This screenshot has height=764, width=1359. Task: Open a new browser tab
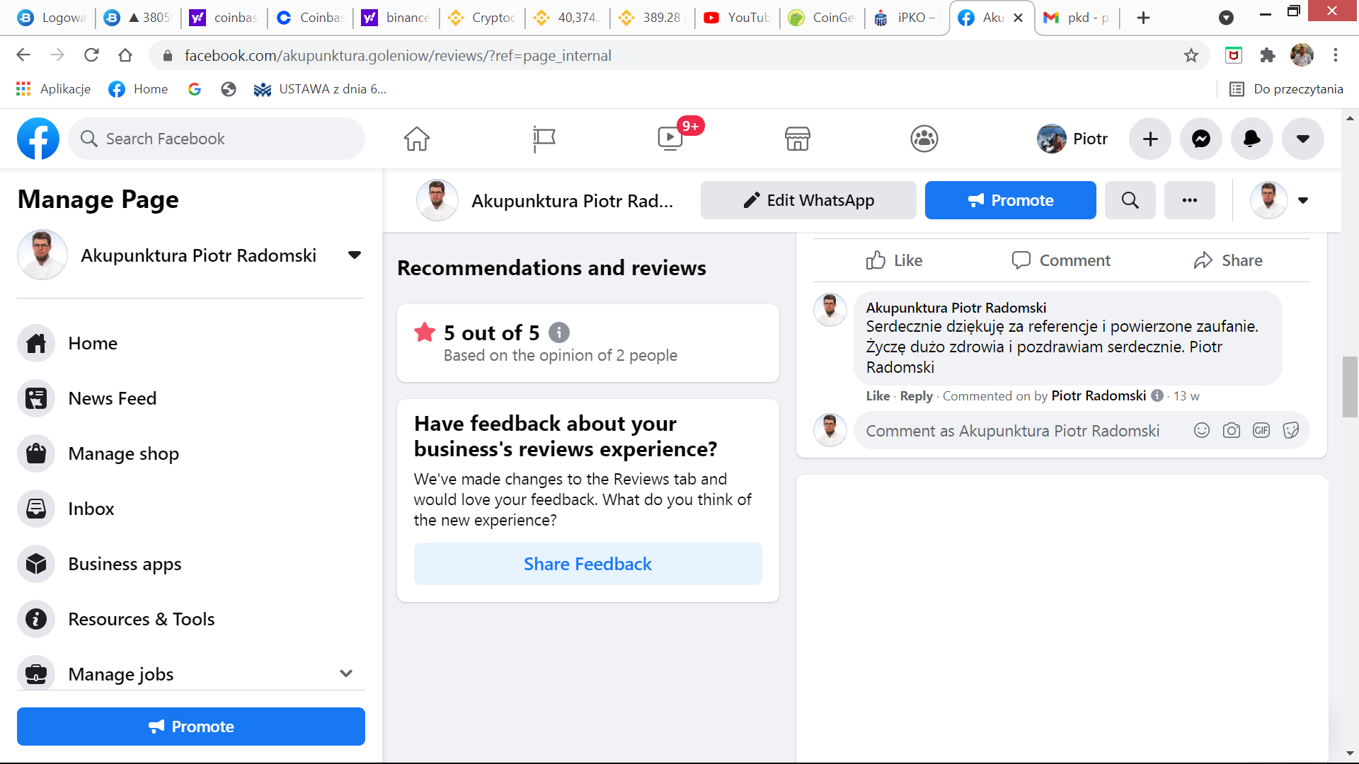click(1143, 18)
